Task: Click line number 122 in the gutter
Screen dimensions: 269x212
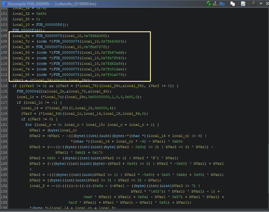Action: click(x=4, y=130)
